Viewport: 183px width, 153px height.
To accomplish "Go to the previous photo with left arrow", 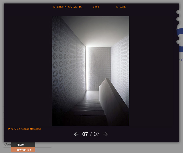I will point(76,134).
